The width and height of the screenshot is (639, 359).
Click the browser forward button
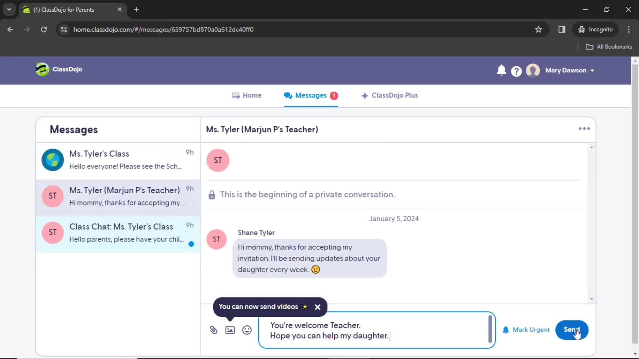pos(27,30)
